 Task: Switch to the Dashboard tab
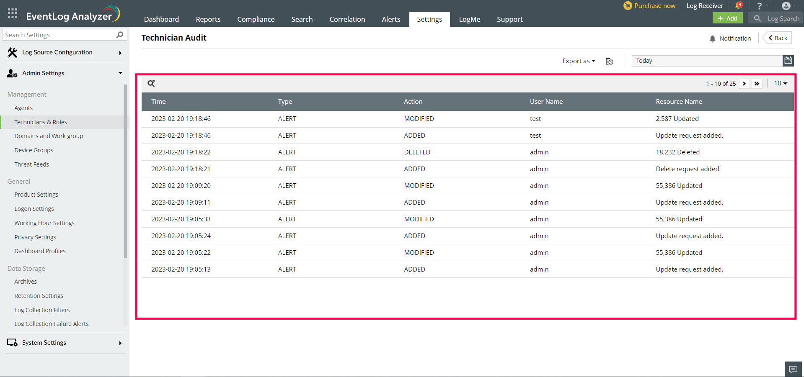click(x=161, y=19)
